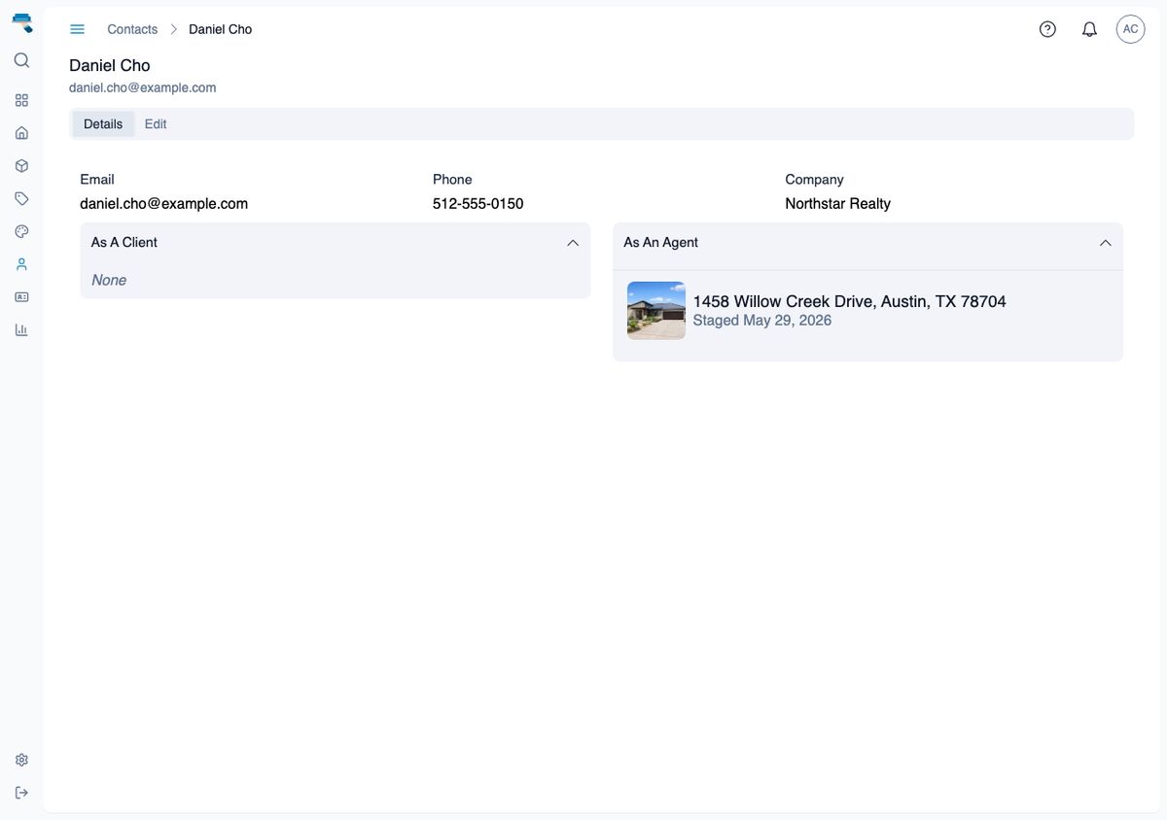
Task: Go back to Contacts via the breadcrumb
Action: pos(132,29)
